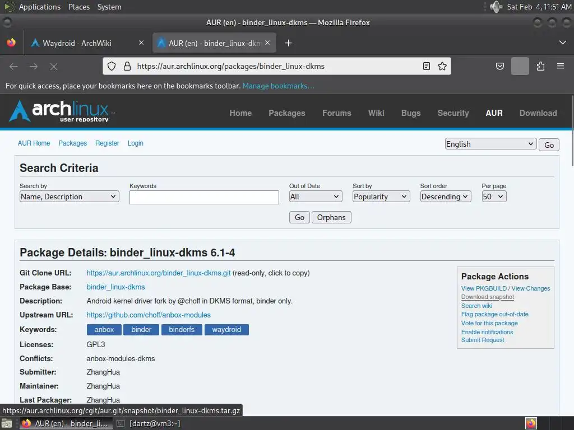Image resolution: width=574 pixels, height=430 pixels.
Task: Click the Arch Linux logo
Action: click(x=61, y=111)
